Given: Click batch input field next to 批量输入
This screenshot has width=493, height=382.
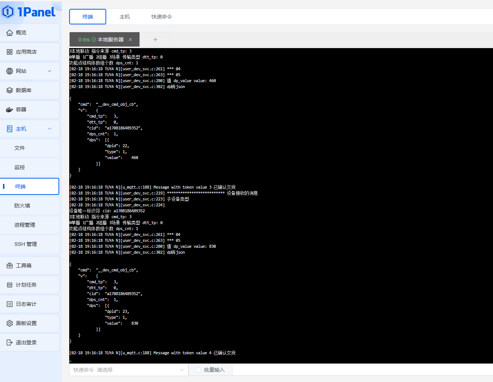Looking at the screenshot, I should [x=362, y=370].
